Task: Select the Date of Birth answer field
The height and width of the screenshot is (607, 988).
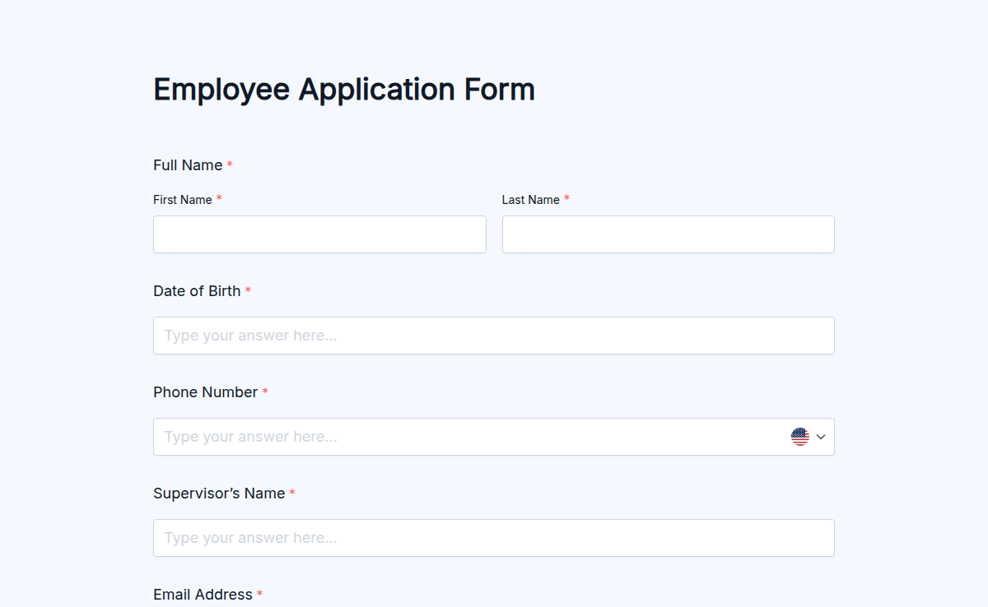Action: coord(494,336)
